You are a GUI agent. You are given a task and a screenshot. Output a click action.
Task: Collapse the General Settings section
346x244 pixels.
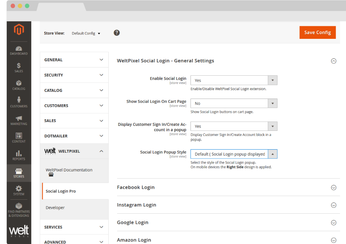click(334, 61)
